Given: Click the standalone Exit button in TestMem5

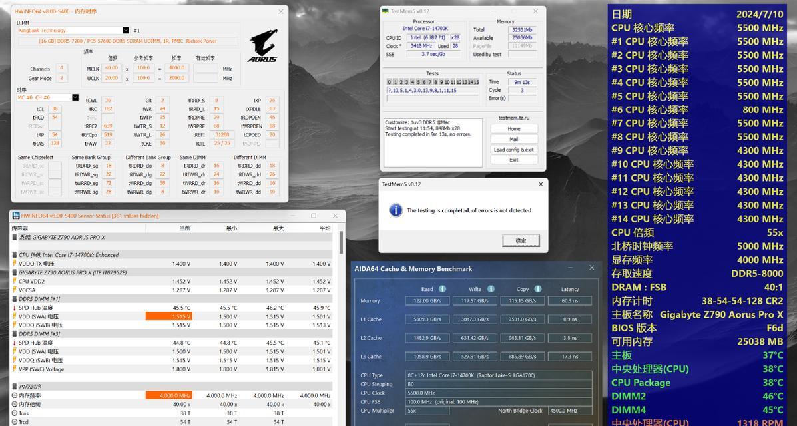Looking at the screenshot, I should (x=514, y=160).
